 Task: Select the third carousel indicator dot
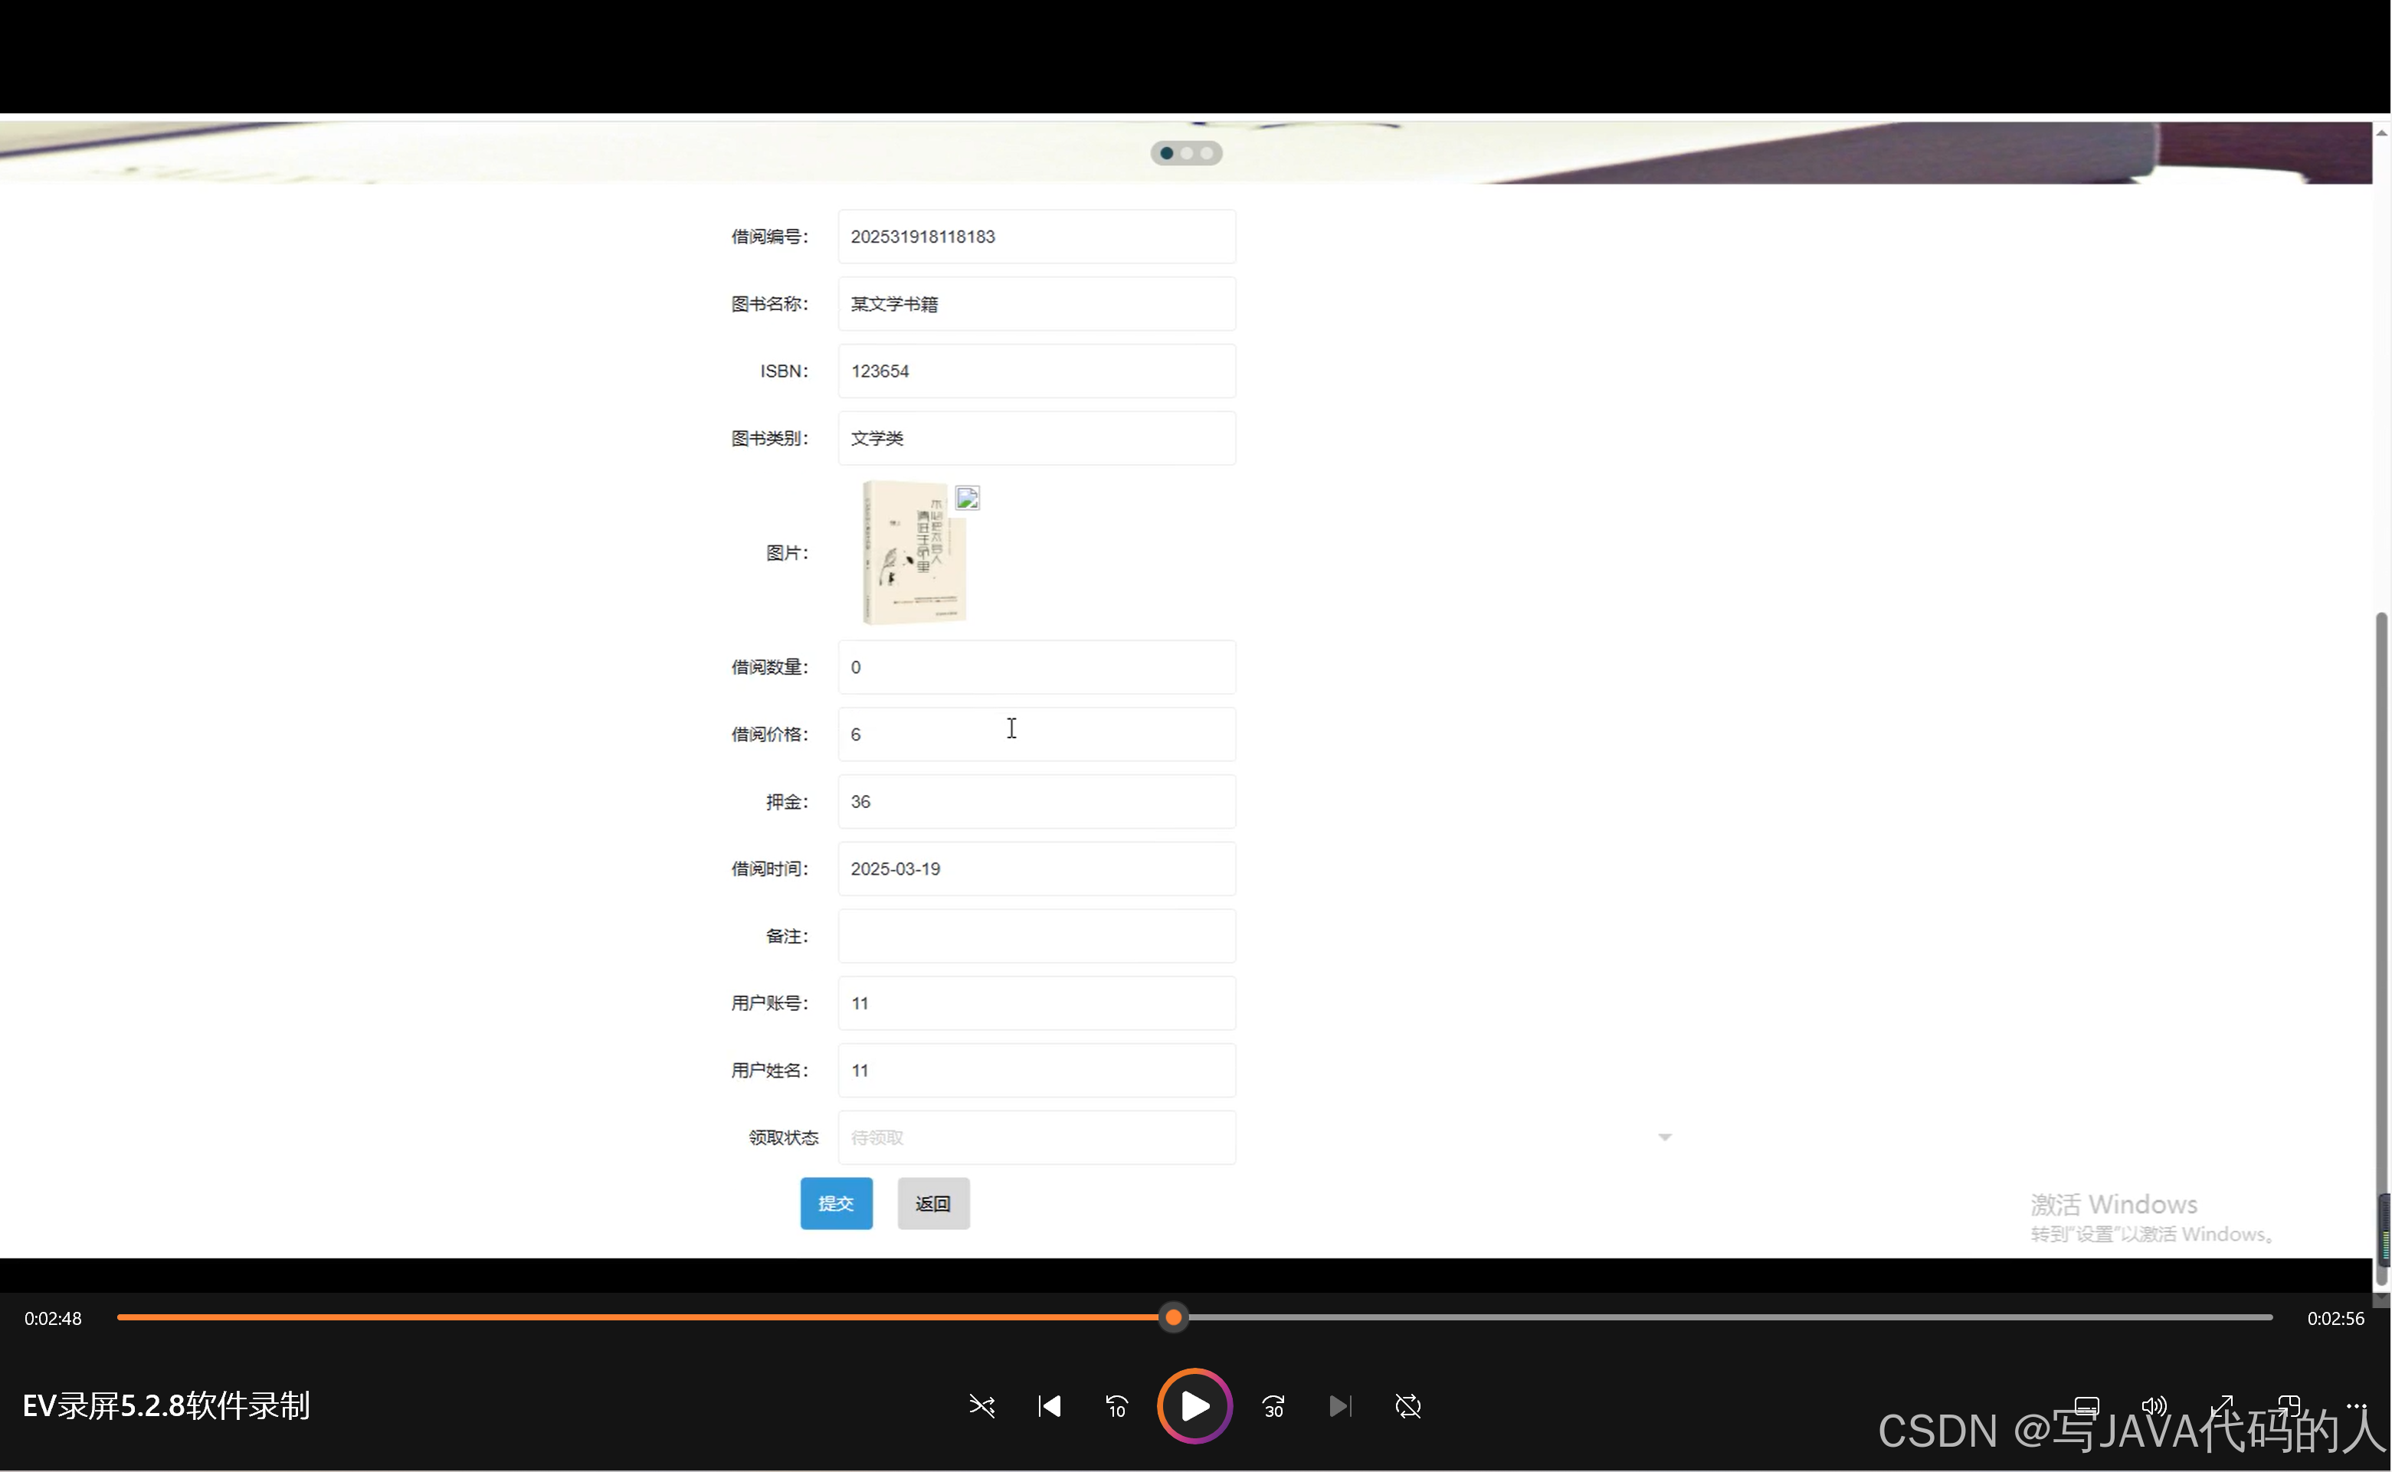1206,153
